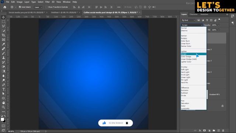The height and width of the screenshot is (133, 236).
Task: Click the create new layer icon
Action: (219, 130)
